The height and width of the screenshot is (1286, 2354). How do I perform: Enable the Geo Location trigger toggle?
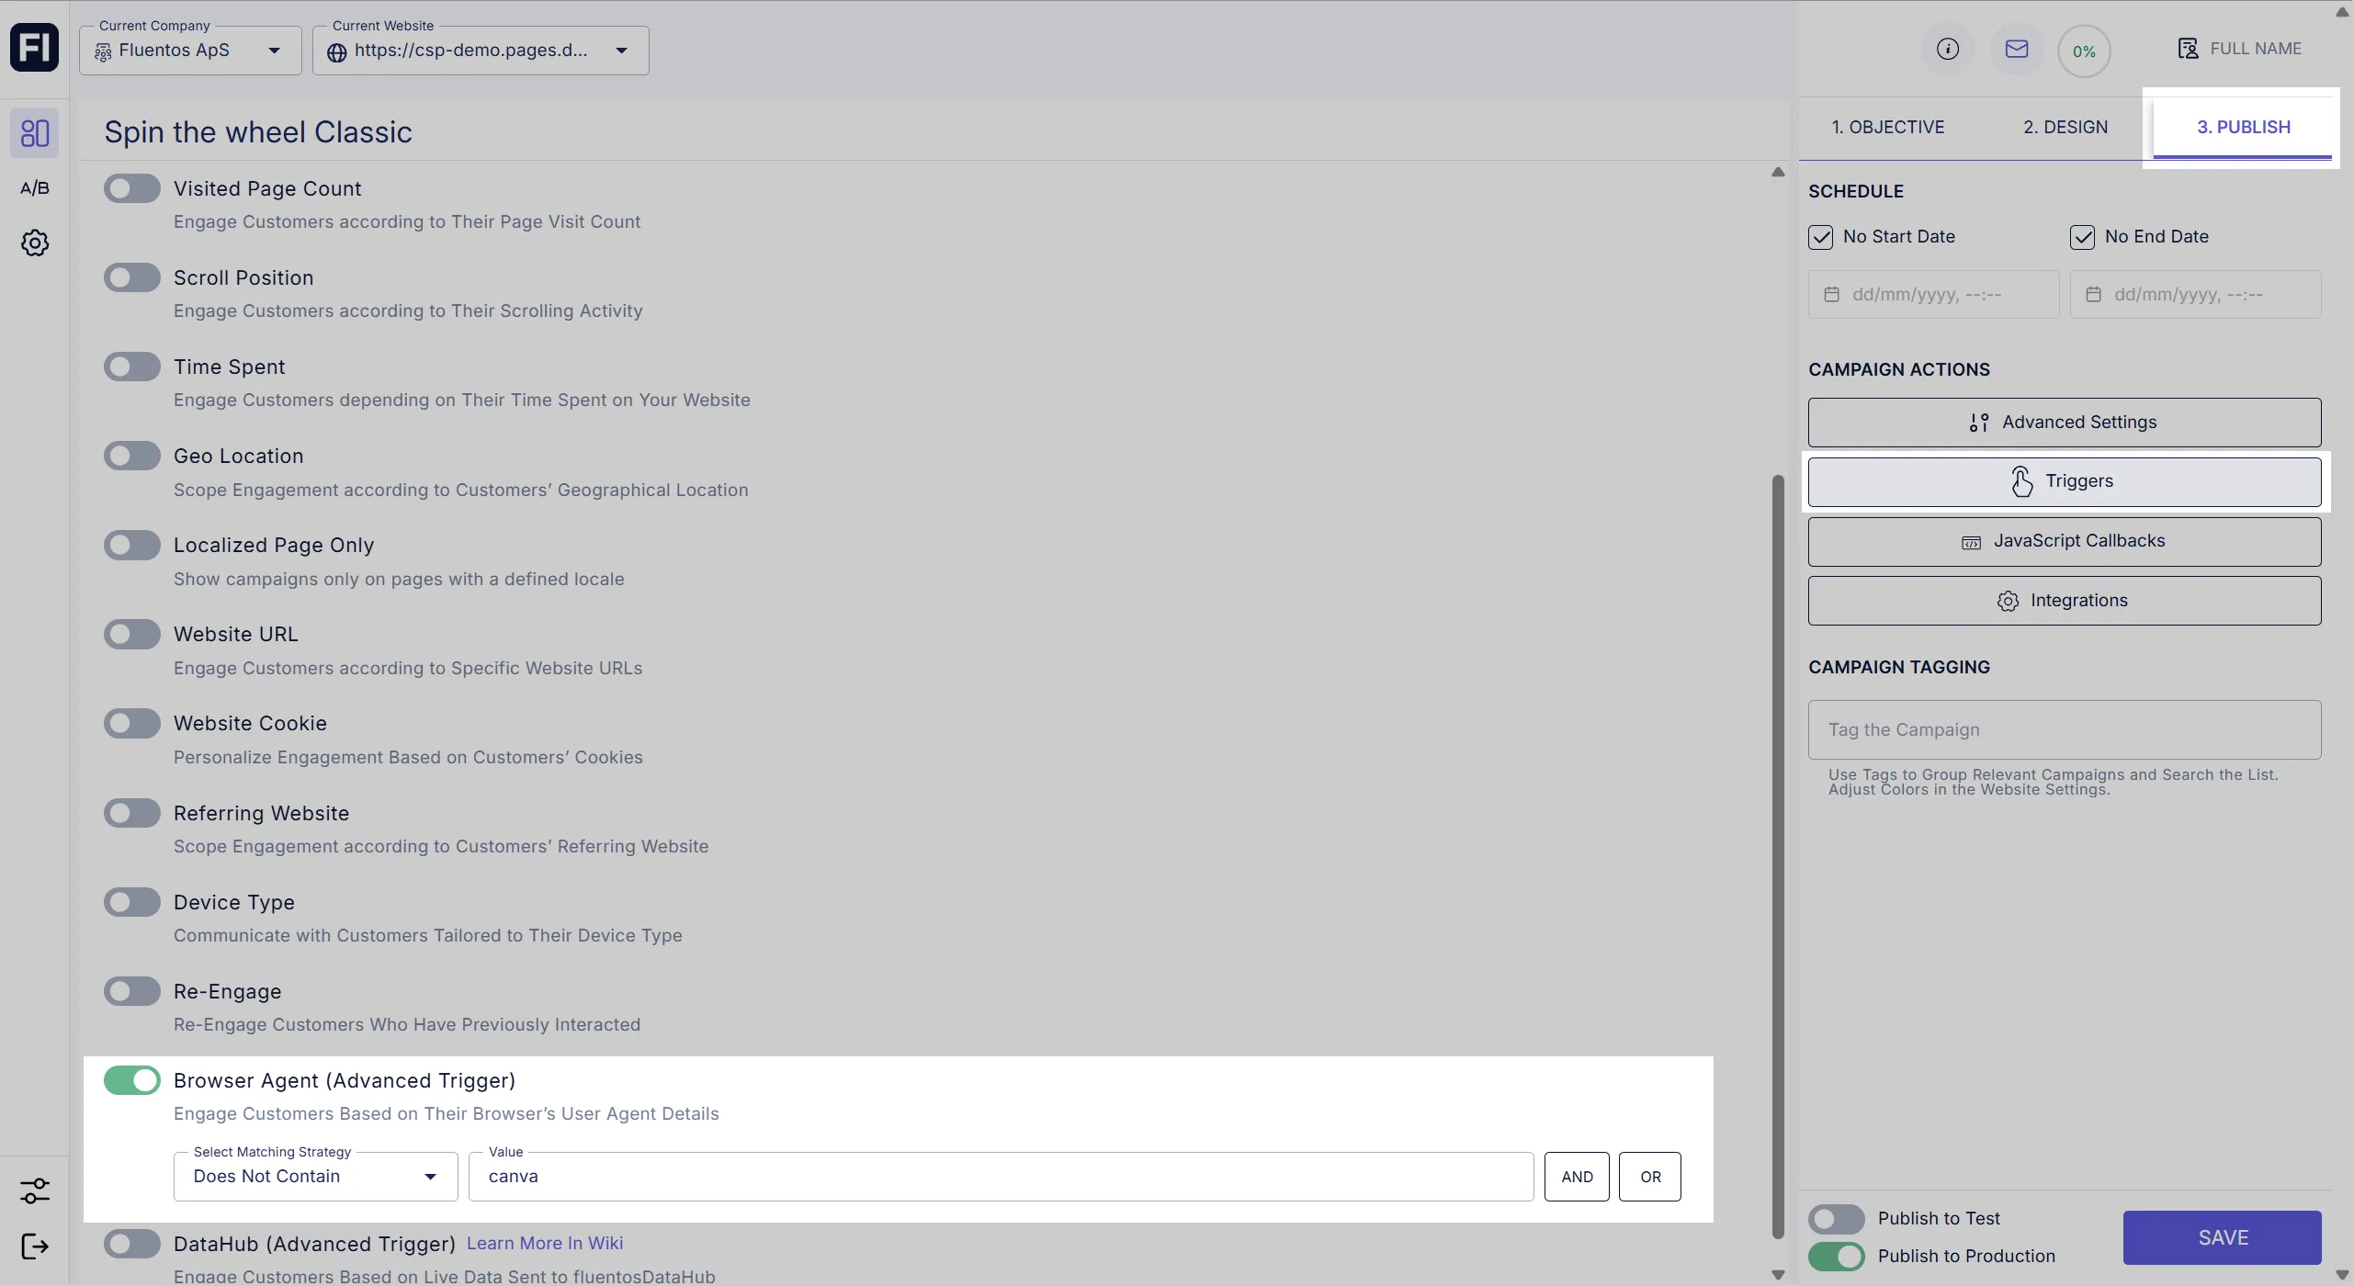pyautogui.click(x=132, y=457)
